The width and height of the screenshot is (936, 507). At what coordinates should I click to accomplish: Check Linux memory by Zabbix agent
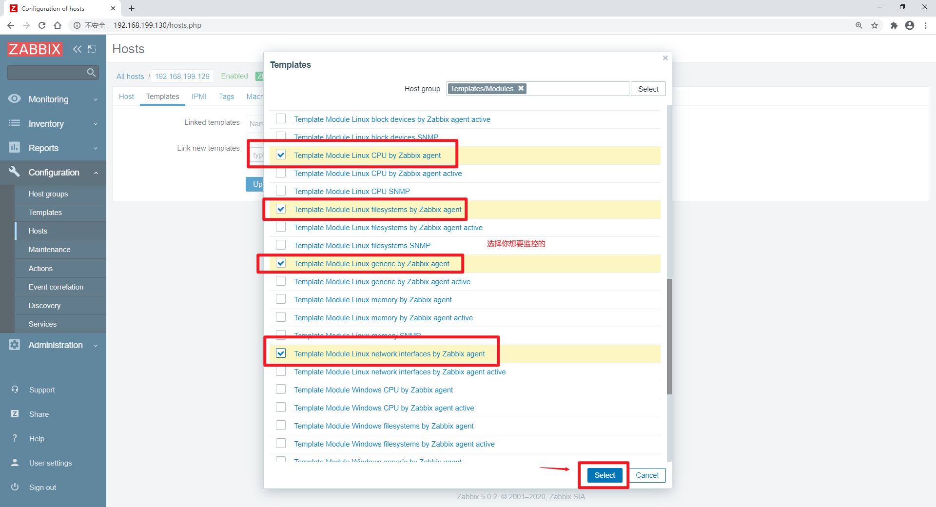click(281, 299)
